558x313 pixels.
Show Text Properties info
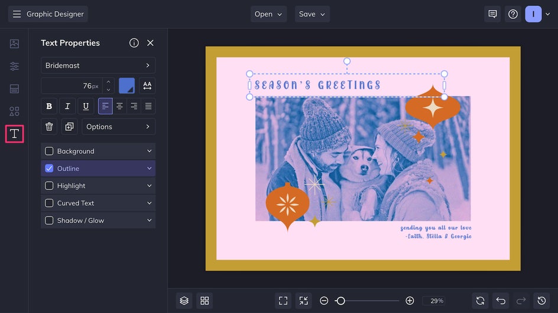(134, 43)
